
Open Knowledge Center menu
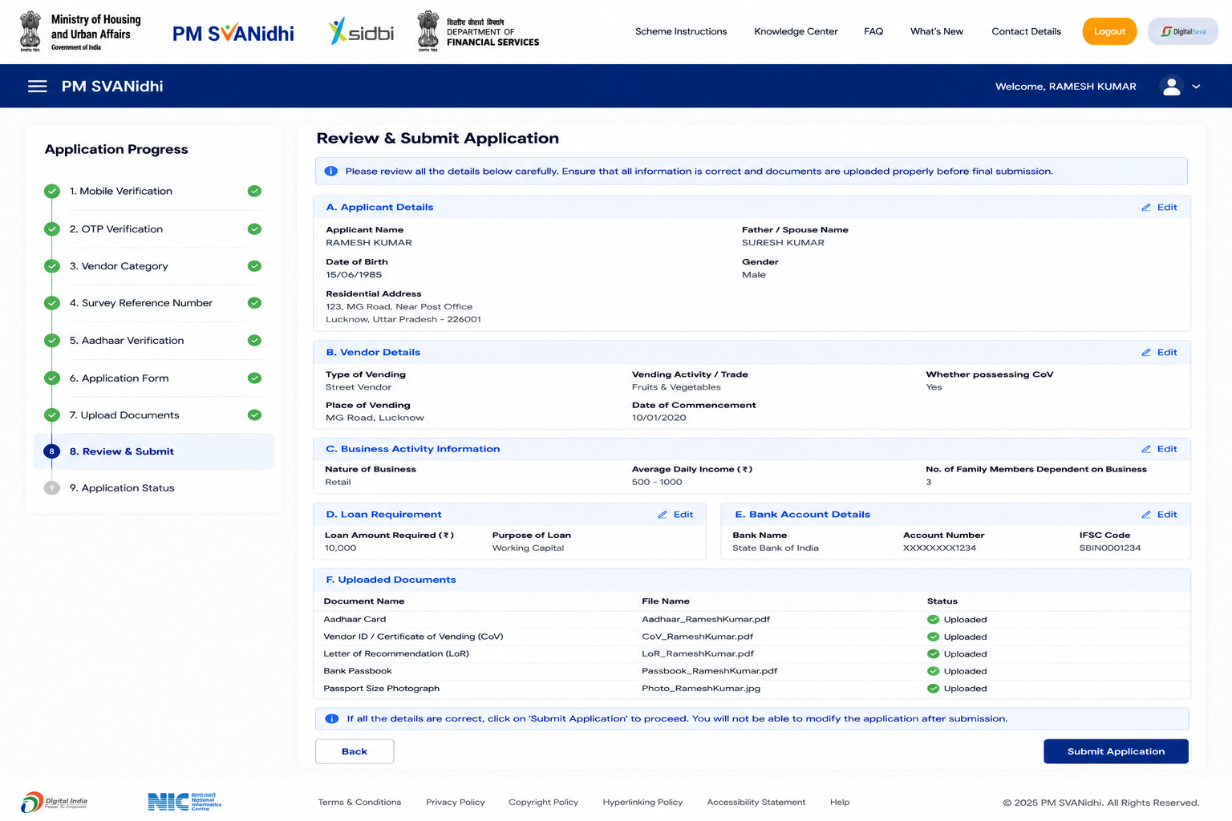coord(796,31)
